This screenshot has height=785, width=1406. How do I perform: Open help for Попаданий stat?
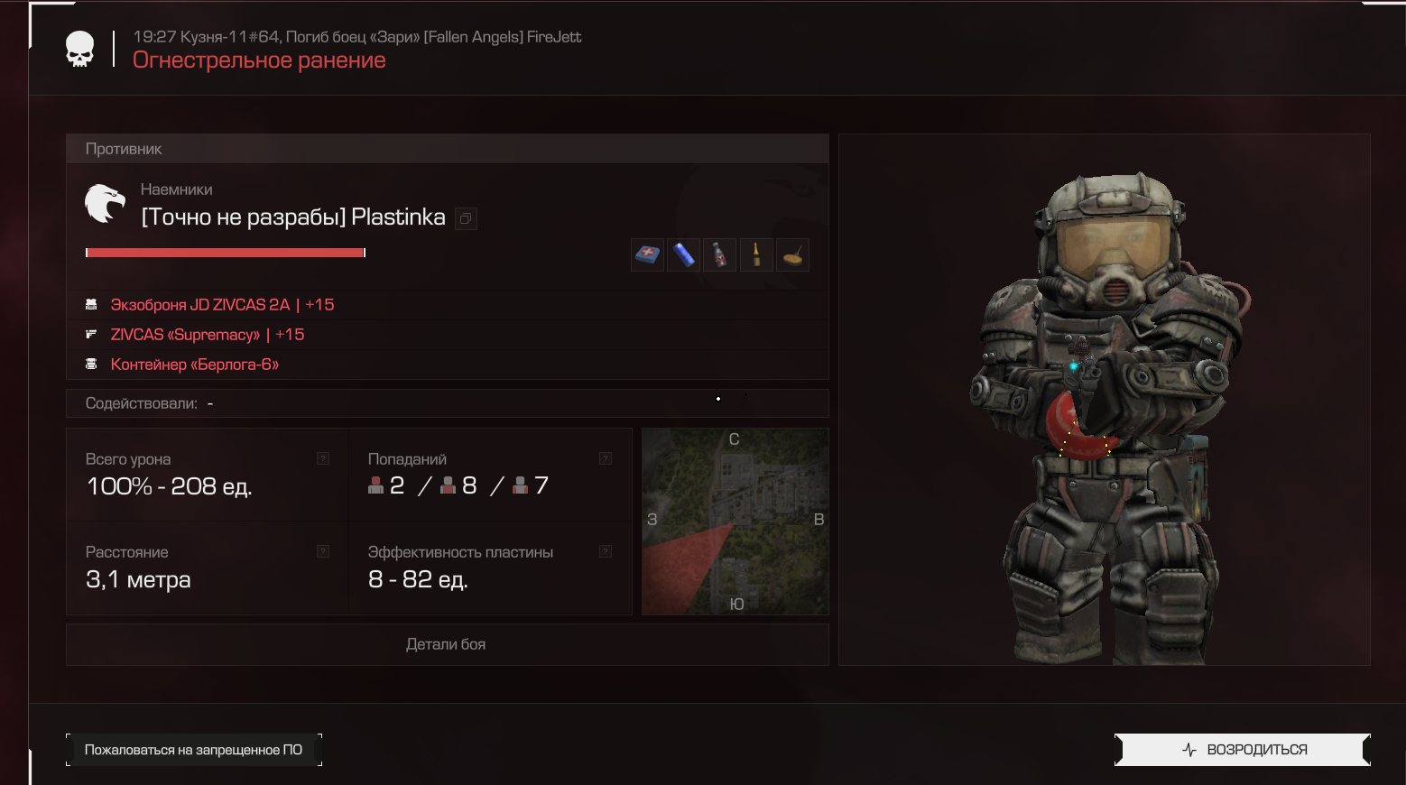click(x=606, y=458)
